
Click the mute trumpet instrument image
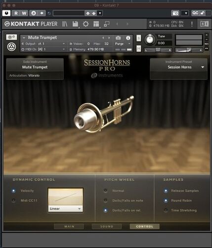tap(104, 114)
